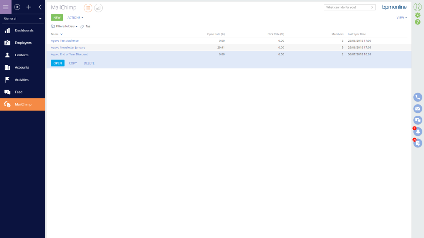Open the user profile icon
Screen dimensions: 424x238
[417, 7]
